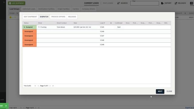Switch to Private Offers tab
Screen dimensions: 194x109
point(58,17)
